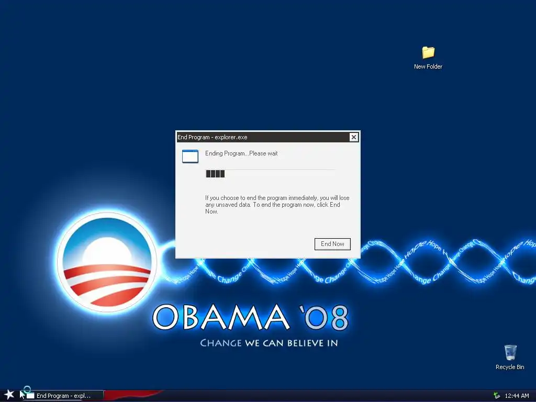Viewport: 536px width, 402px height.
Task: Close the End Program dialog
Action: point(353,137)
